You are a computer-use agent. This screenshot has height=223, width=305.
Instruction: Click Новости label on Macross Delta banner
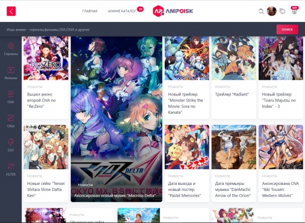[85, 185]
